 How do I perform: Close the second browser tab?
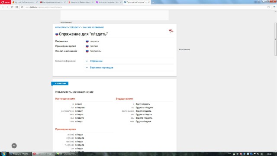point(65,2)
